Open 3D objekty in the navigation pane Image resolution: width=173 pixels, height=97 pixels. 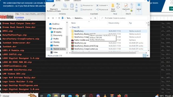(x=56, y=32)
